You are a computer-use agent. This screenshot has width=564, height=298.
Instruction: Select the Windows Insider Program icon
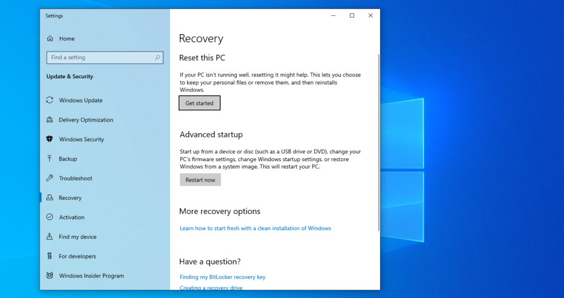click(x=50, y=276)
